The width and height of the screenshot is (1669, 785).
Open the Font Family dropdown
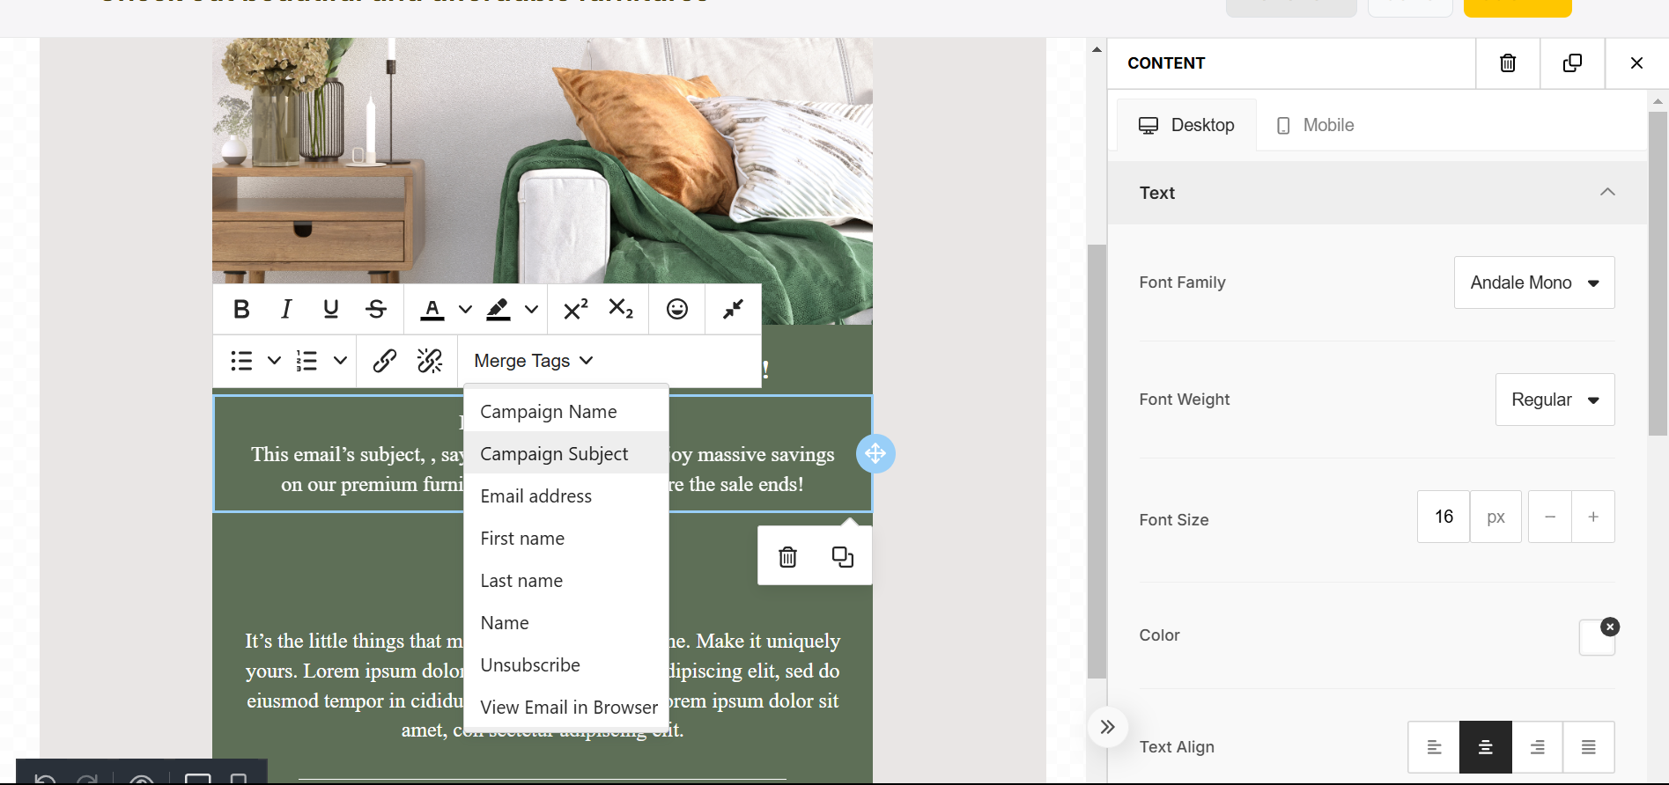tap(1533, 282)
